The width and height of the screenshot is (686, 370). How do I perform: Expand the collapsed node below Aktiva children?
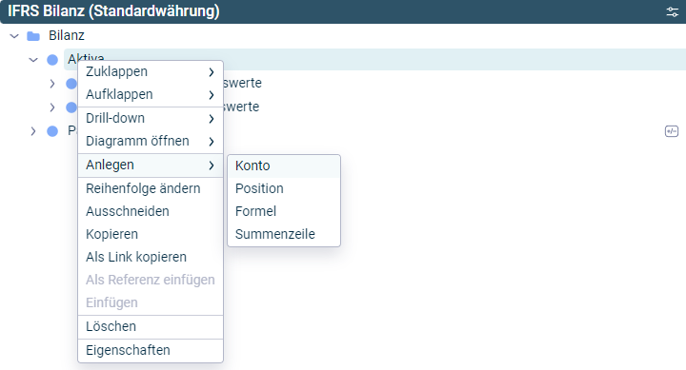[x=33, y=131]
